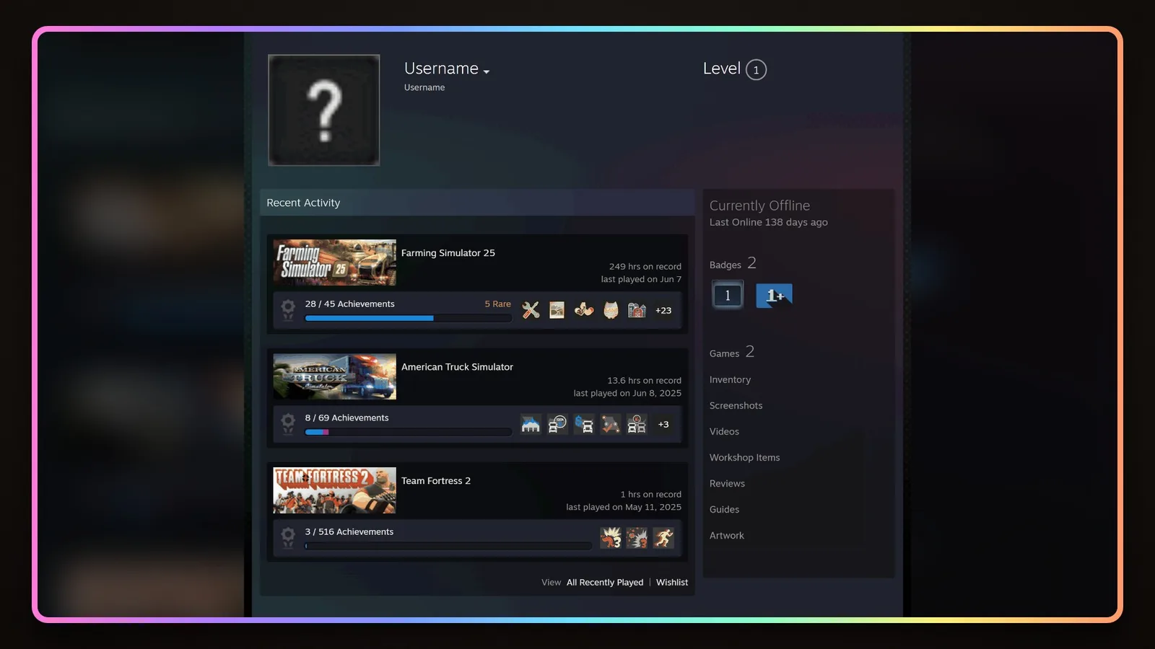Go to the Screenshots section
The height and width of the screenshot is (649, 1155).
(x=736, y=405)
